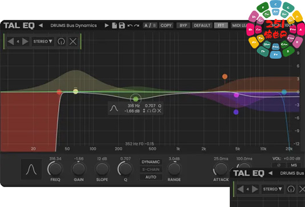305x207 pixels.
Task: Click the -1.66 gain value field
Action: [x=79, y=159]
